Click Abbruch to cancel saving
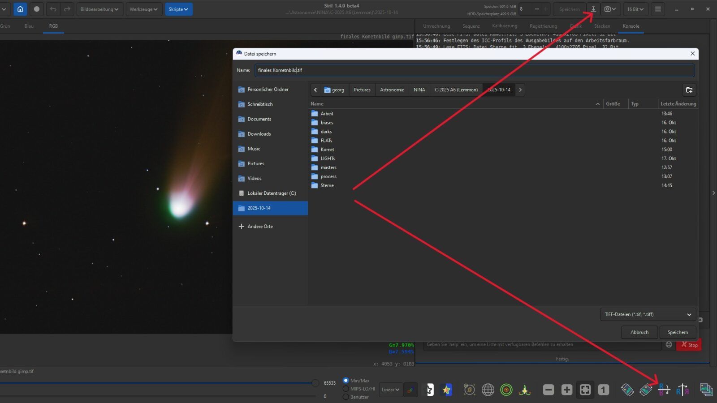The width and height of the screenshot is (717, 403). click(639, 332)
